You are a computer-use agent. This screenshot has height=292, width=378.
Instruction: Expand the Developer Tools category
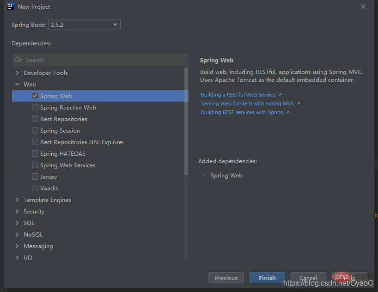(x=17, y=73)
